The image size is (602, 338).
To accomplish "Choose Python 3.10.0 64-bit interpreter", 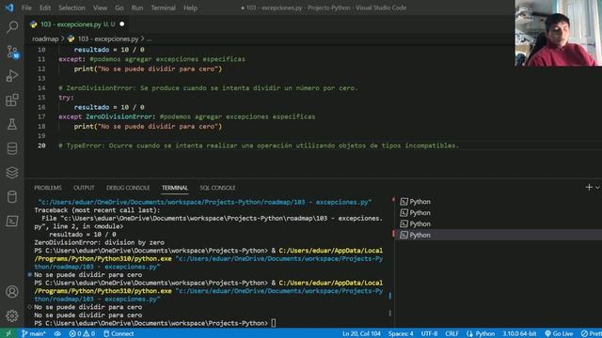I will [x=519, y=333].
